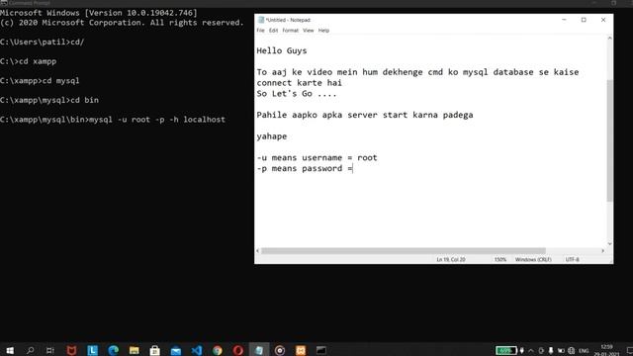The width and height of the screenshot is (633, 356).
Task: Click the 'Windows (CRLF)' status entry
Action: click(533, 259)
